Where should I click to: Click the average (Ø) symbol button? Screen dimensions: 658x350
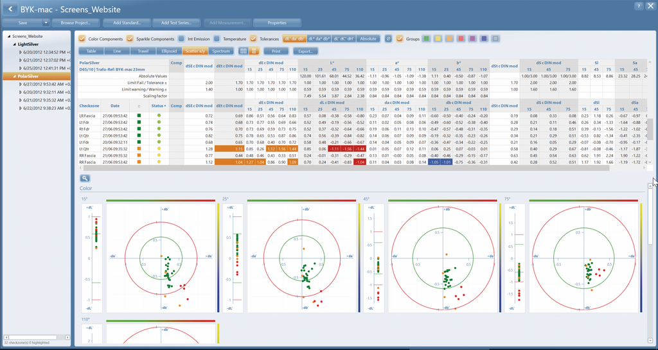point(387,39)
